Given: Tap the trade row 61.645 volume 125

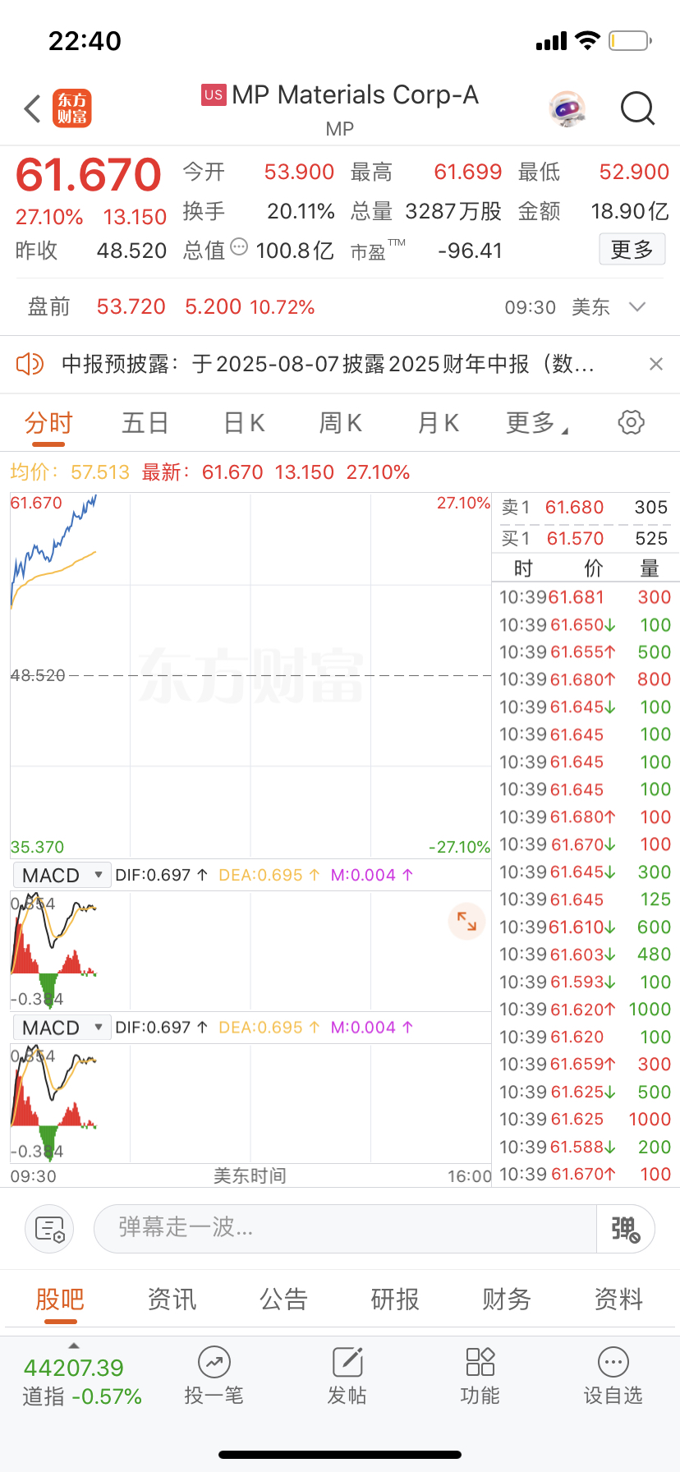Looking at the screenshot, I should coord(585,899).
